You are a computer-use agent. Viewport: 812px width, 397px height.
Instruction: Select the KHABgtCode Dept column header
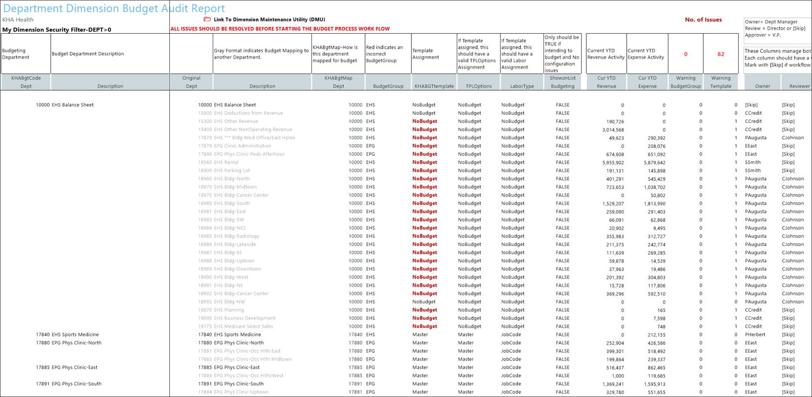pos(26,82)
